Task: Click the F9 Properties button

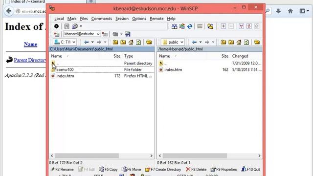Action: [x=224, y=170]
